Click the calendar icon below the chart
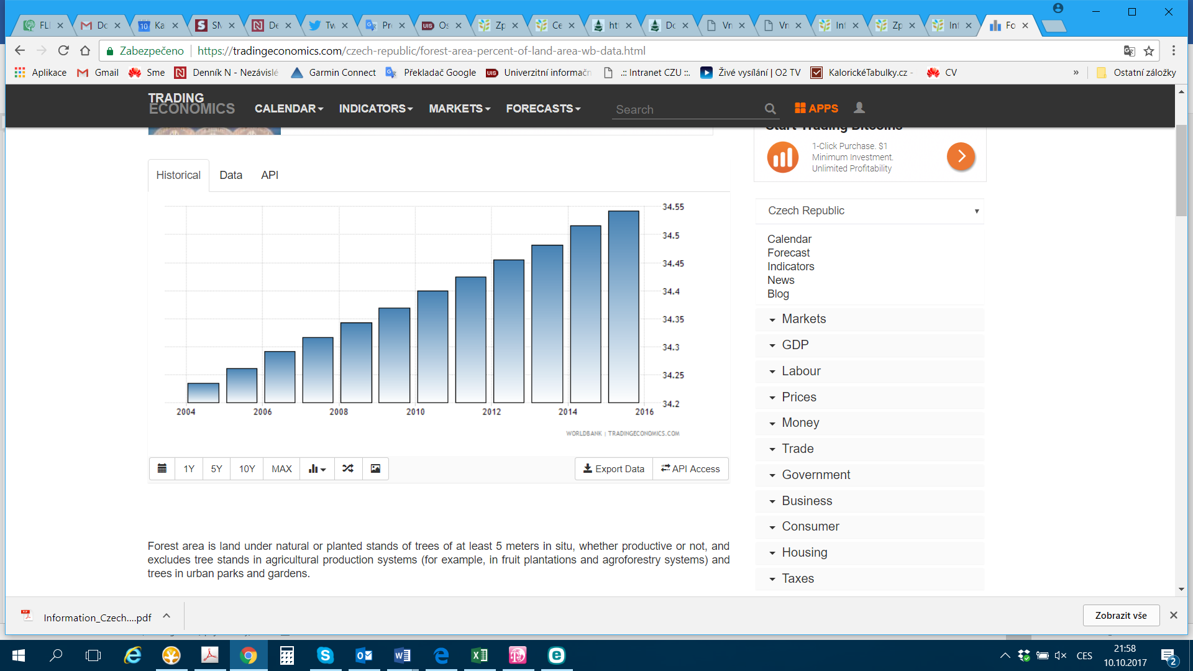 coord(162,468)
